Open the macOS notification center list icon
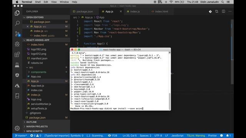This screenshot has height=138, width=246. 228,2
